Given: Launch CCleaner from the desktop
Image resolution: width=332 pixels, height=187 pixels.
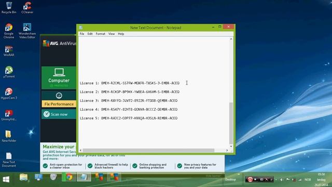Looking at the screenshot, I should (27, 8).
